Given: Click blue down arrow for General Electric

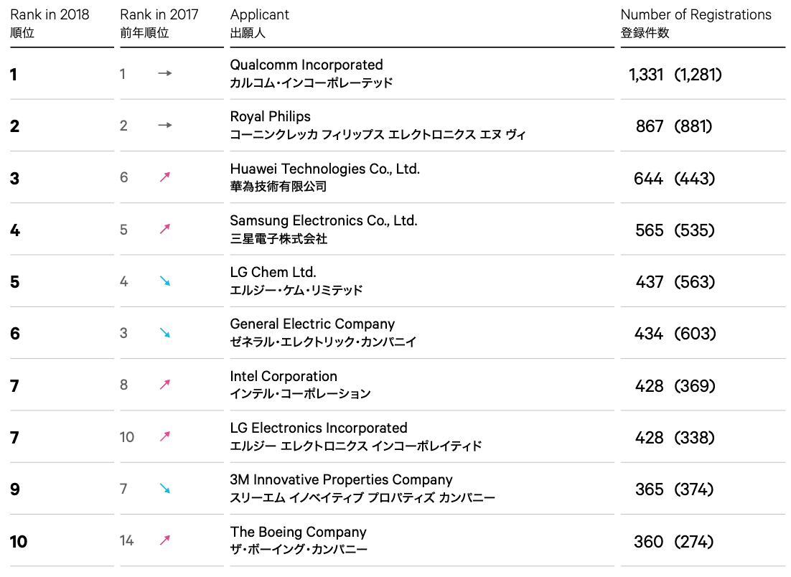Looking at the screenshot, I should click(165, 333).
